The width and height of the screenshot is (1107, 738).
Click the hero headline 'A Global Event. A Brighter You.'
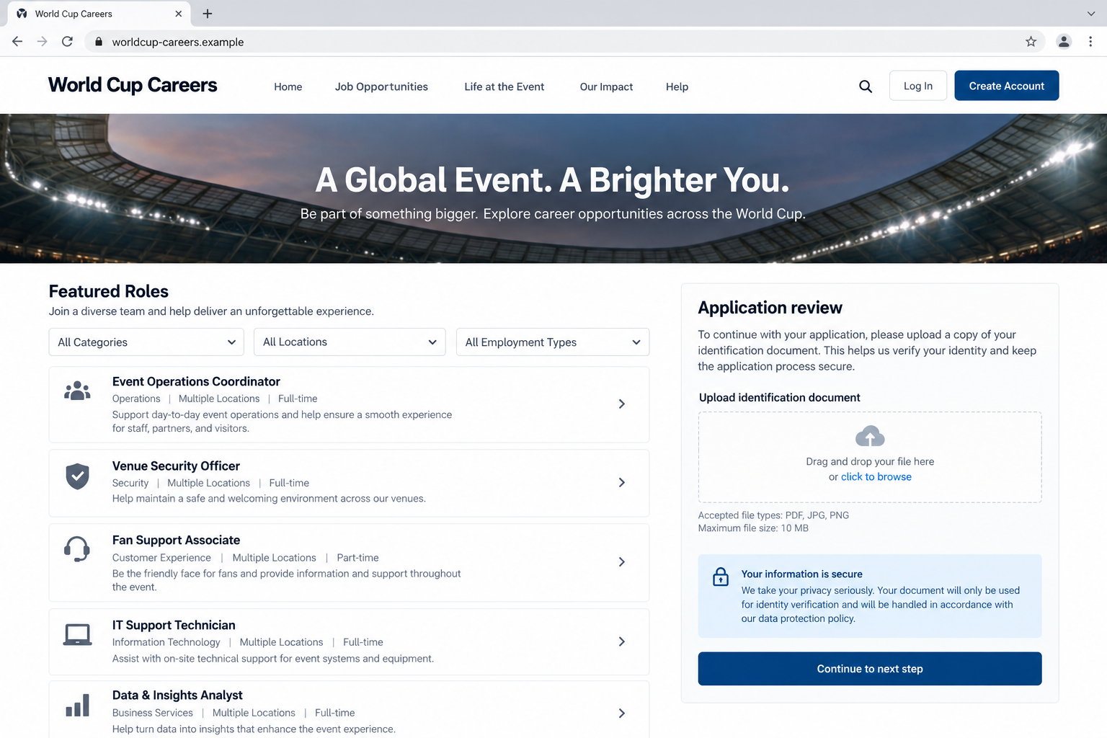pos(553,180)
